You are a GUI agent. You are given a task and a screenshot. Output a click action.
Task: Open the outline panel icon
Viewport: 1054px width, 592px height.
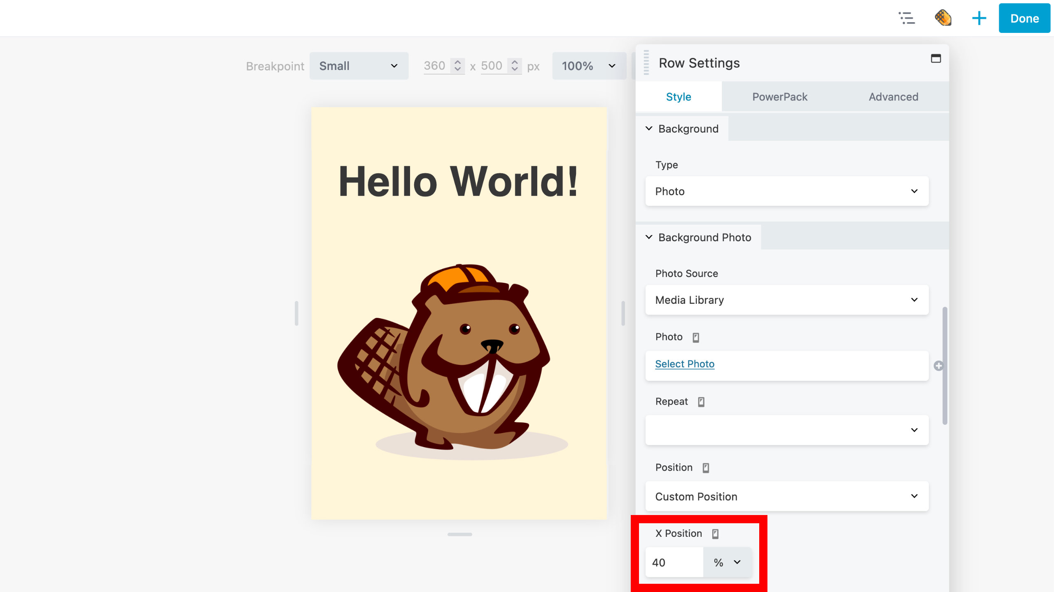907,18
